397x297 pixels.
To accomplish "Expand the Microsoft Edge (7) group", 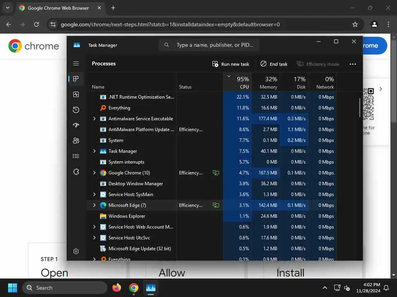I will click(95, 205).
